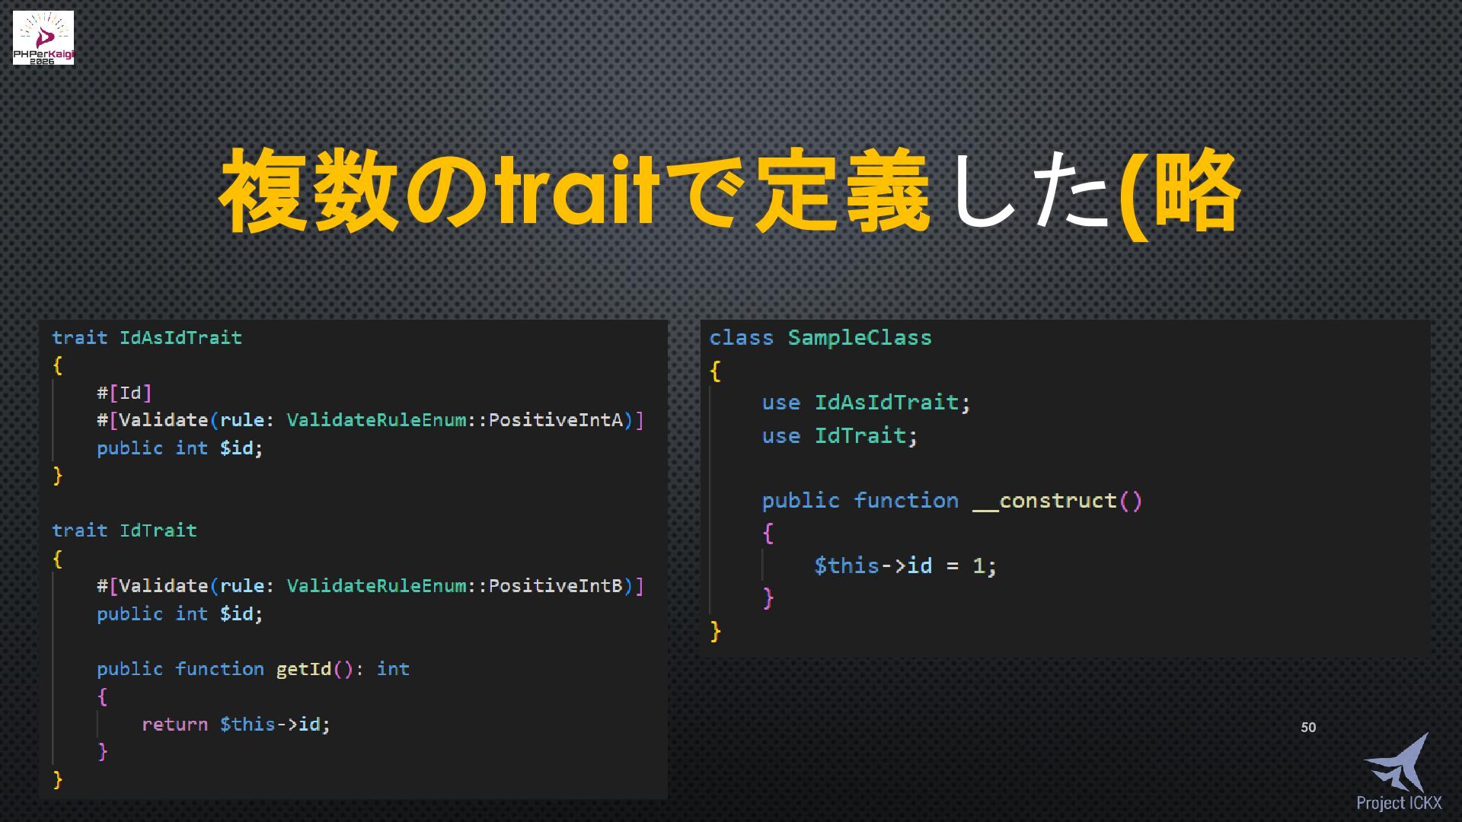Click slide number 50
This screenshot has width=1462, height=822.
(1308, 728)
